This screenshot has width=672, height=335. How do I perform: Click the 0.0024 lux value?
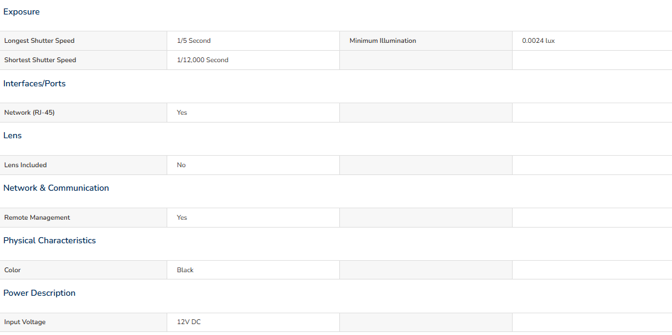click(x=539, y=40)
